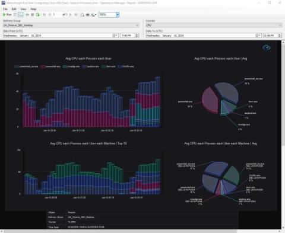Click the Date From time spinner arrows
Screen dimensions: 285x233
[137, 36]
